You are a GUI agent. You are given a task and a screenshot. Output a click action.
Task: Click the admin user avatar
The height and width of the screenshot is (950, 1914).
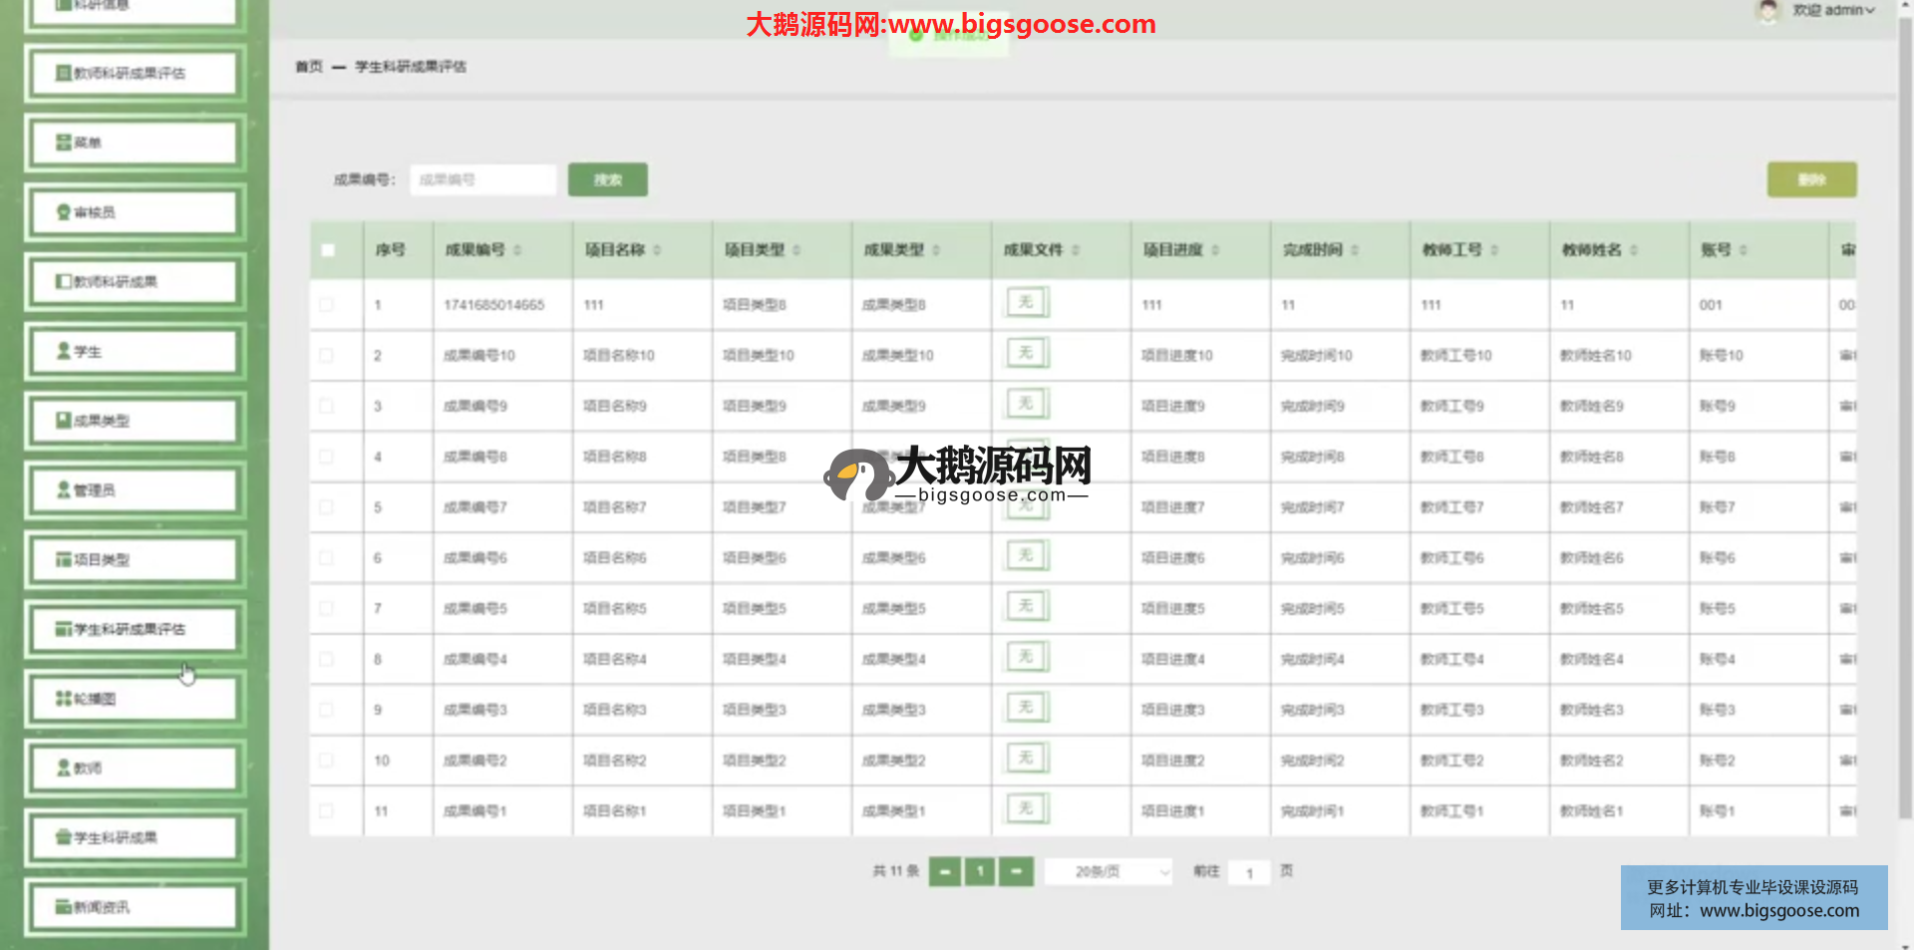click(x=1767, y=11)
